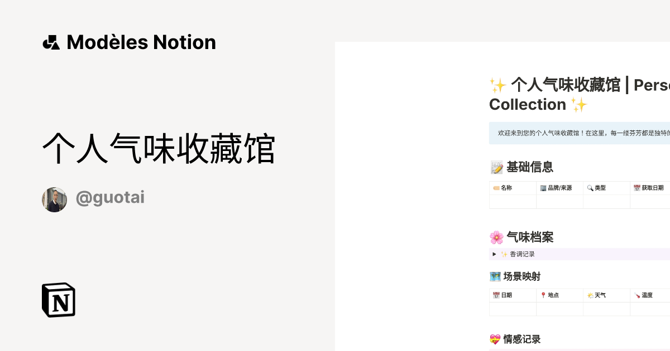
Task: Click the empty cell under 日期 column
Action: [x=513, y=309]
